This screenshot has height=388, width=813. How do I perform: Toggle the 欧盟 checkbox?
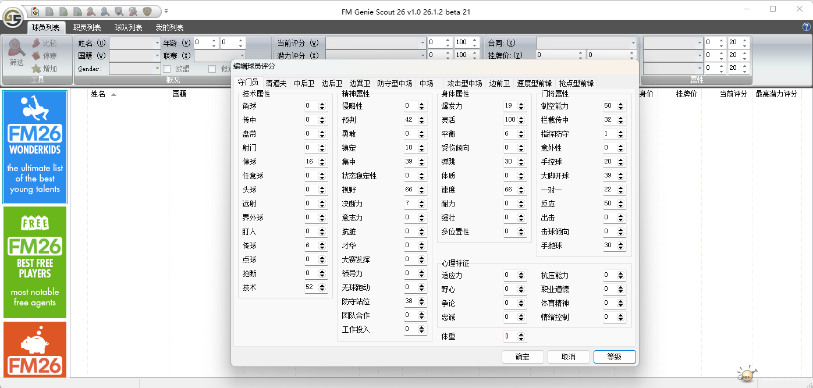tap(167, 69)
